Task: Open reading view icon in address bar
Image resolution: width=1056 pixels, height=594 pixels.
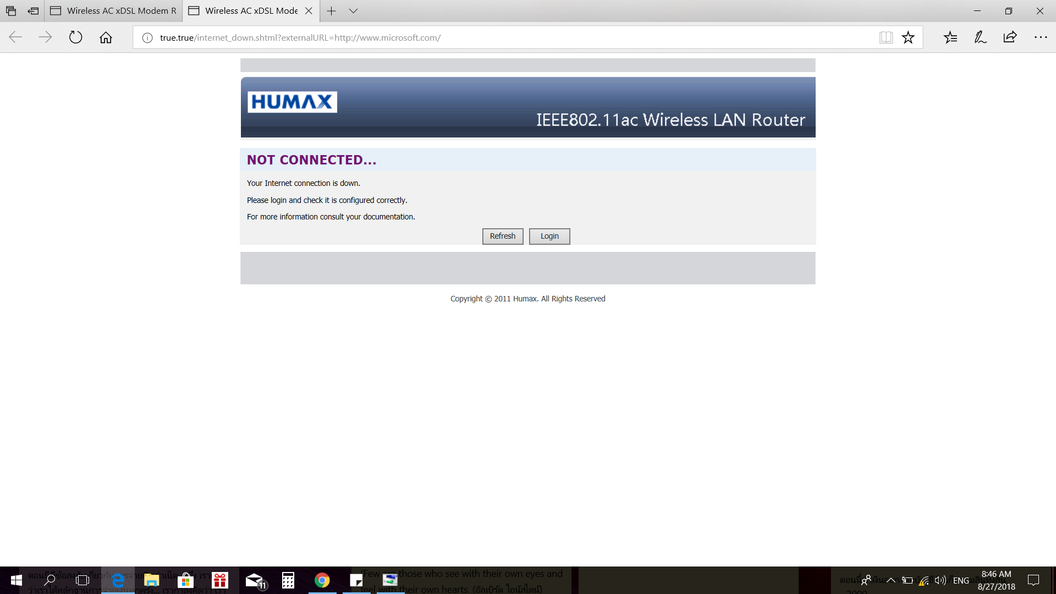Action: (x=886, y=37)
